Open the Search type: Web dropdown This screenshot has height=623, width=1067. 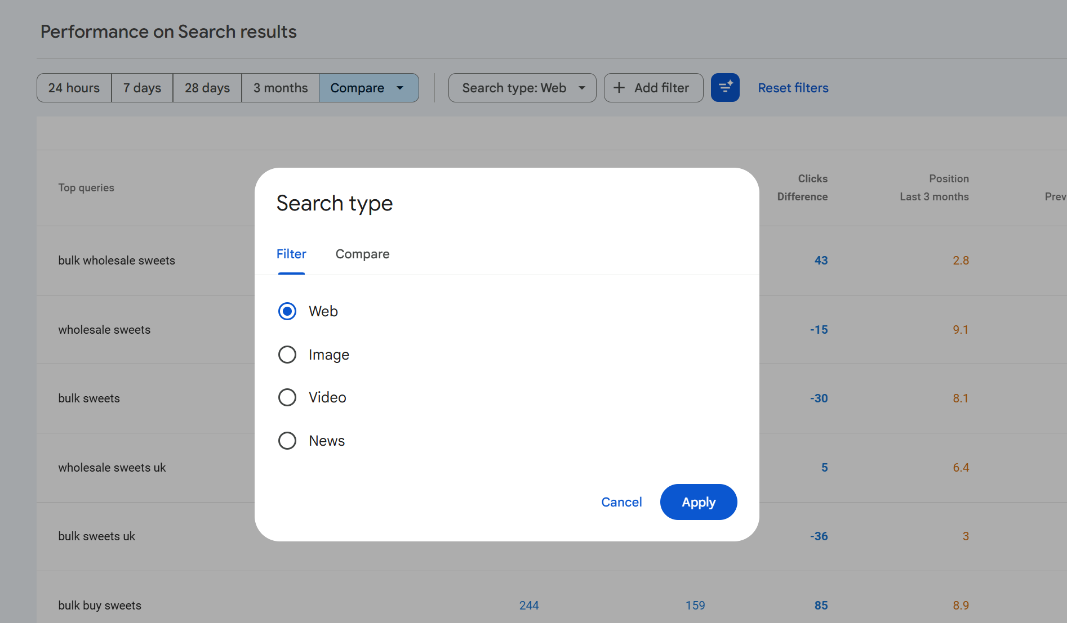522,88
